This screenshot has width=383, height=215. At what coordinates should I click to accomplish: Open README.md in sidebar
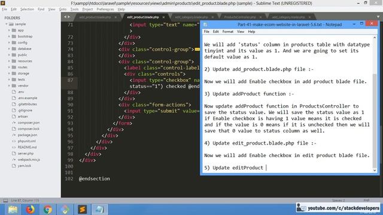27,148
